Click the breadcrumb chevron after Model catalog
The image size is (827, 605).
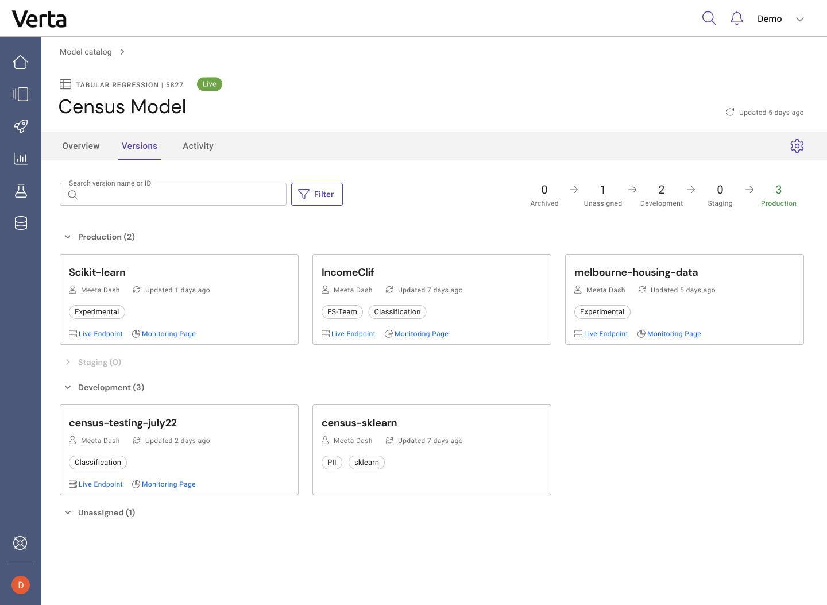point(122,52)
